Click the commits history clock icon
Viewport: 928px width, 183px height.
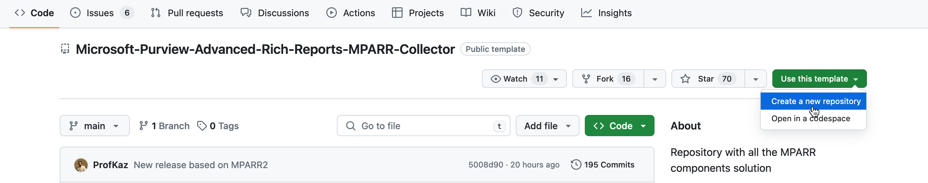click(576, 165)
